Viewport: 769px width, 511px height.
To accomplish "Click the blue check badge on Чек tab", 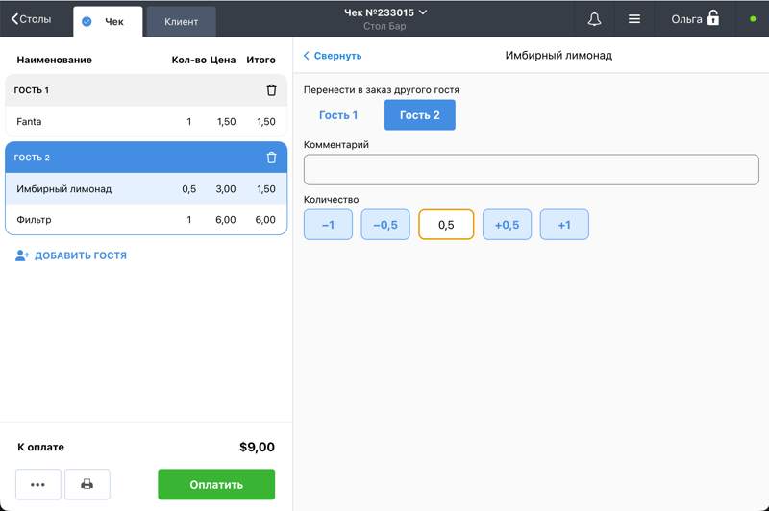I will pos(87,21).
